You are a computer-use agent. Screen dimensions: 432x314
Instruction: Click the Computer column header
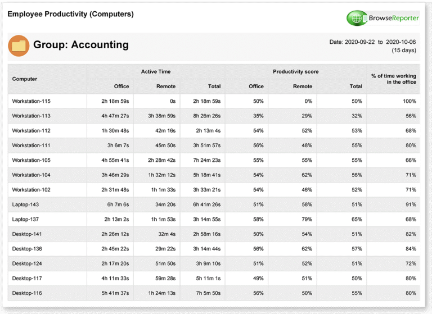pos(25,79)
